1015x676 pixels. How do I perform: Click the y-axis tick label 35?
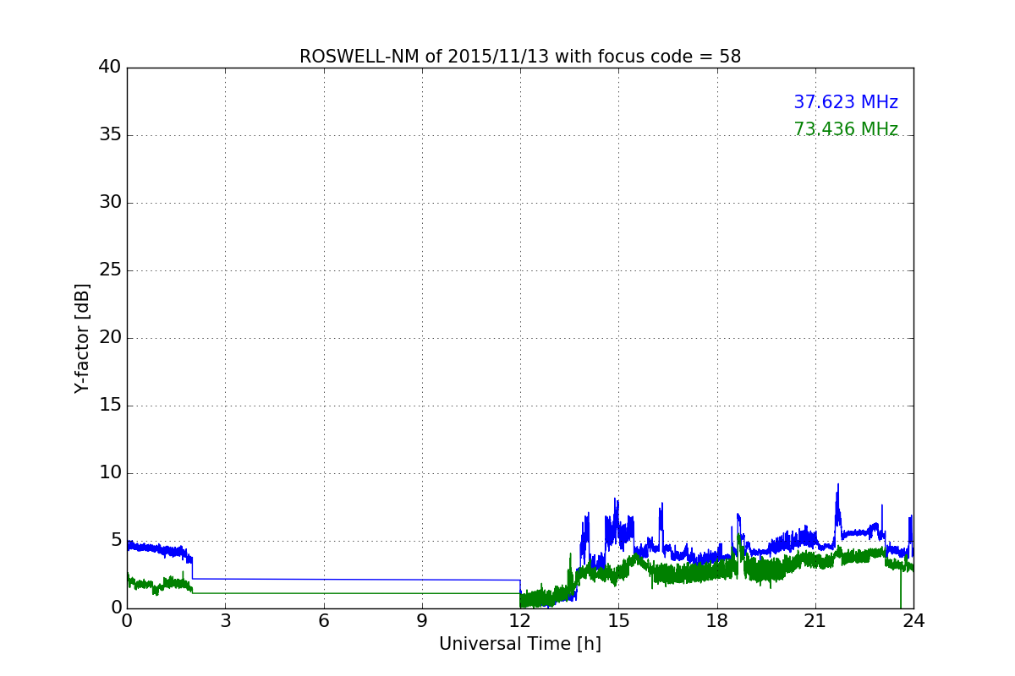(110, 135)
